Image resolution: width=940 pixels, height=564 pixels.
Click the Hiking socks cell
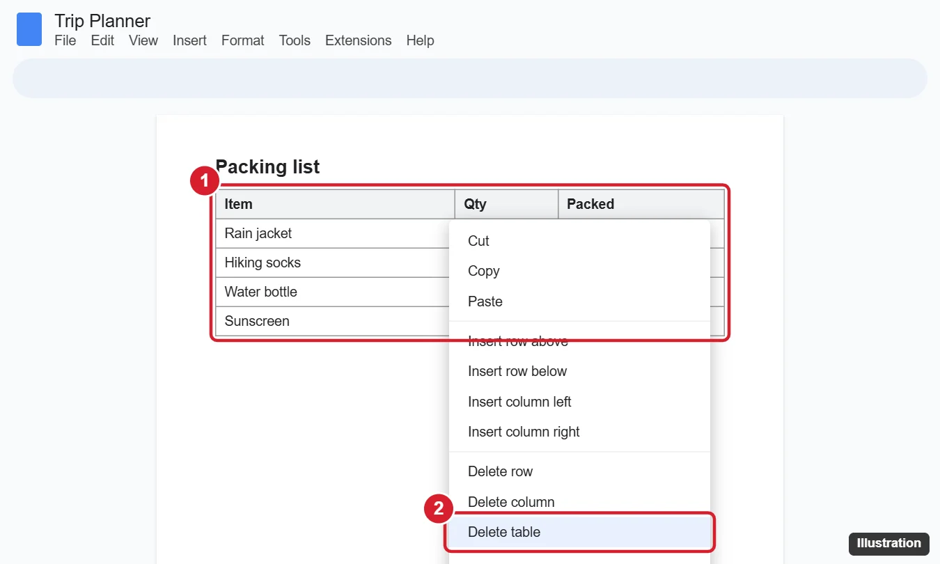pos(333,263)
